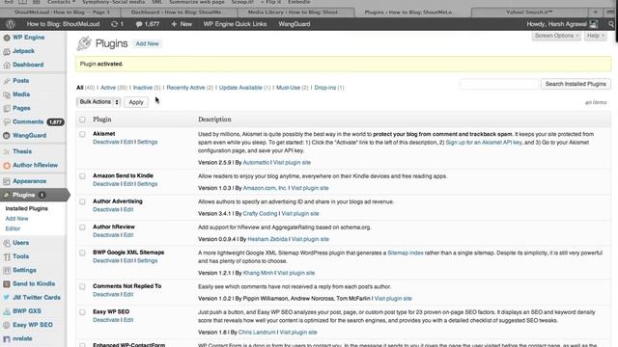Click the BWP GXS sidebar icon

(7, 311)
